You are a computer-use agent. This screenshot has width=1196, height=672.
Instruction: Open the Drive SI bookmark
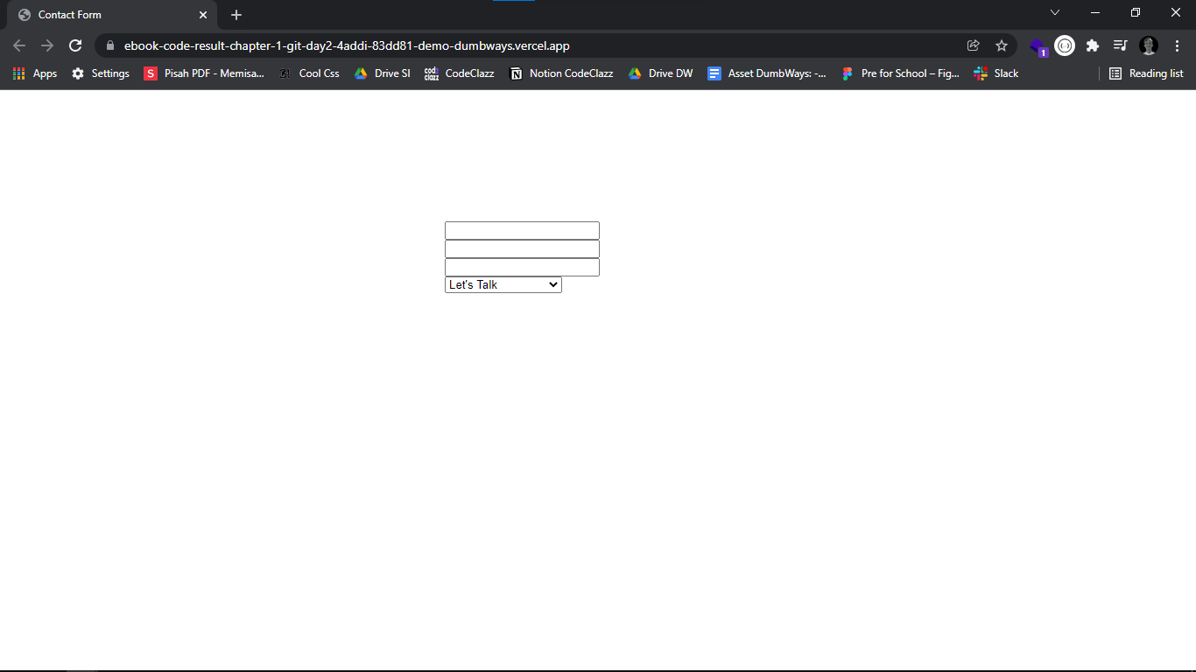pyautogui.click(x=382, y=73)
